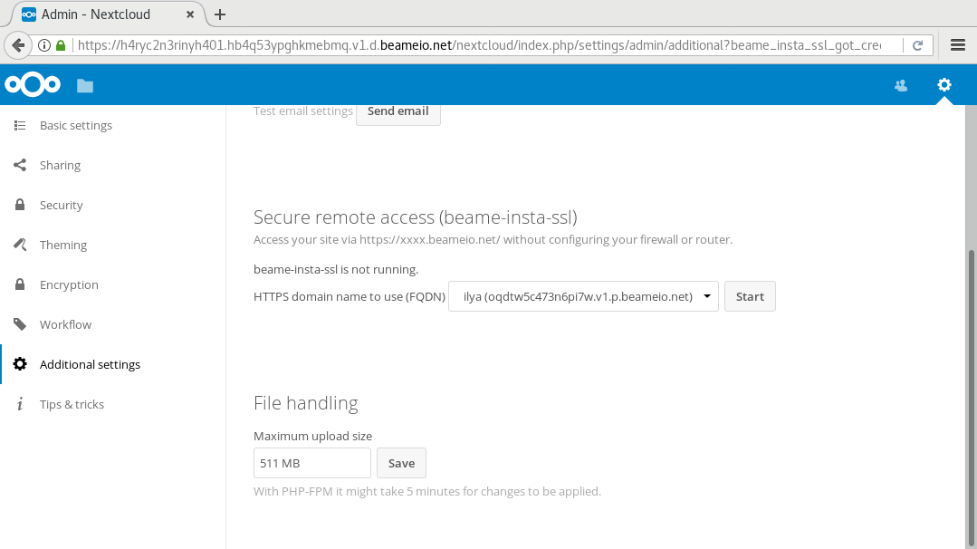This screenshot has height=549, width=977.
Task: Click the Sharing share icon
Action: point(20,165)
